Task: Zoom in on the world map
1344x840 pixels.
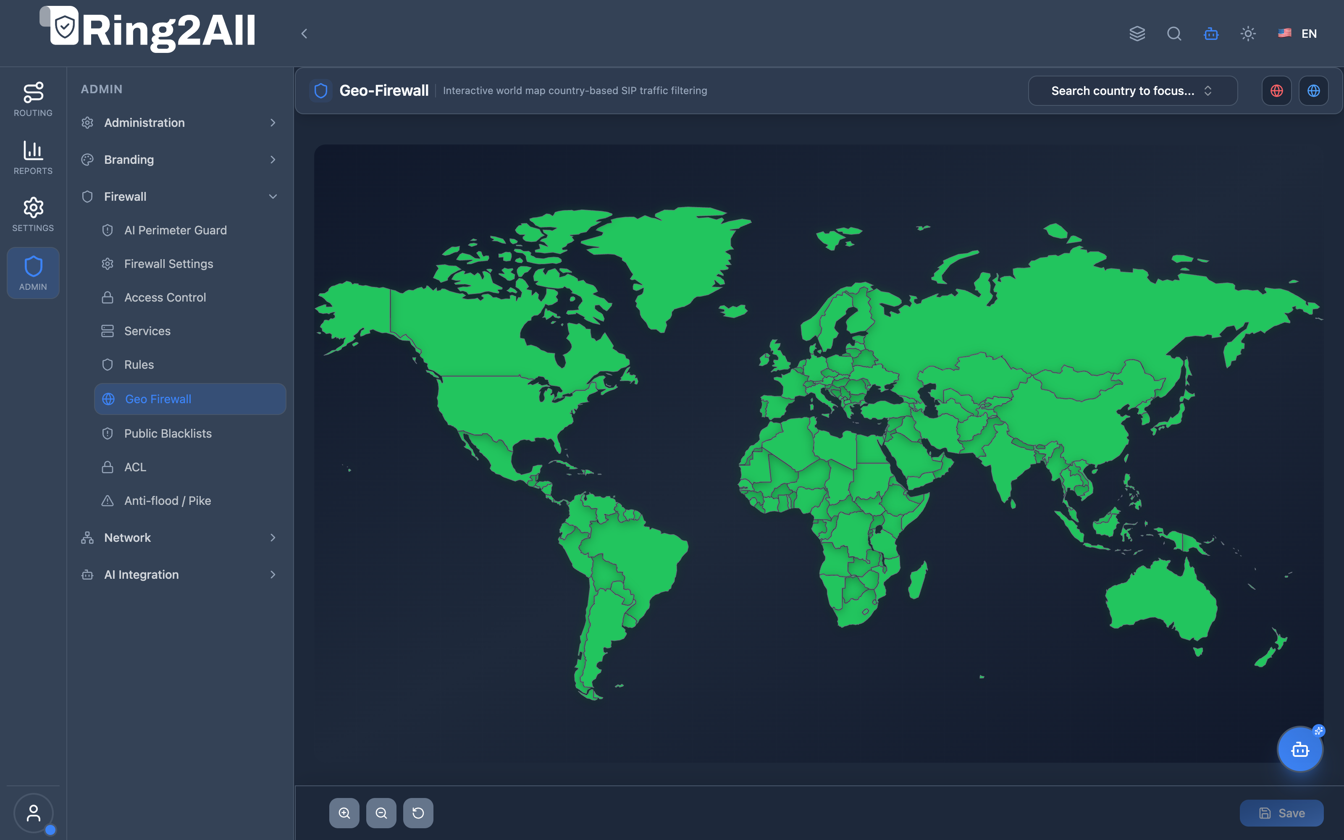Action: click(344, 814)
